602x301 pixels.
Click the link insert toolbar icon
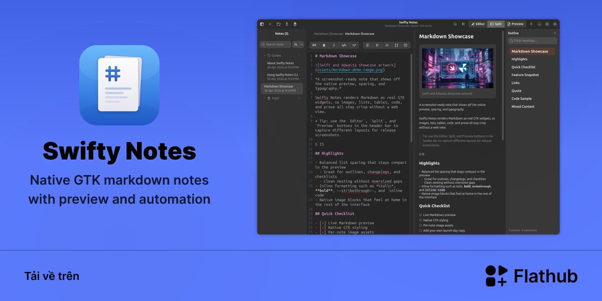tap(354, 45)
